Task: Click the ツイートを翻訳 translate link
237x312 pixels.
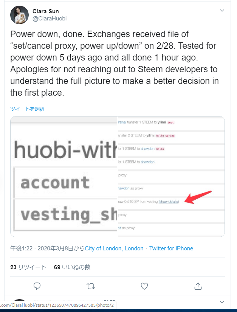Action: [x=27, y=109]
